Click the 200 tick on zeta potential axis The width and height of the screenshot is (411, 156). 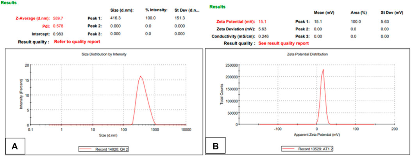[395, 129]
